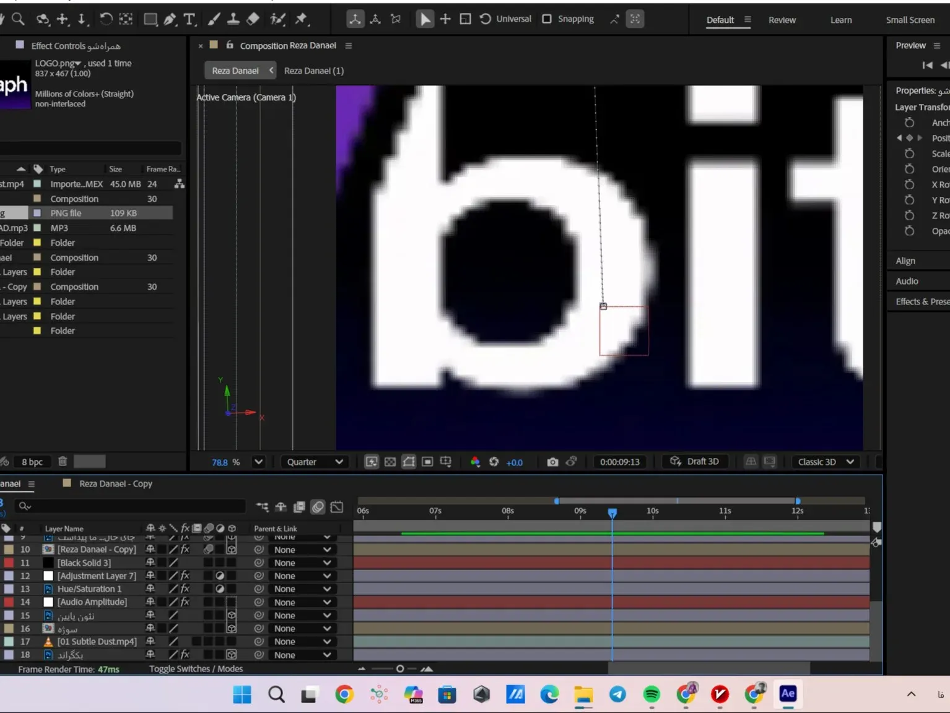
Task: Open parent dropdown for 01 Subtle Dust.mp4
Action: (302, 642)
